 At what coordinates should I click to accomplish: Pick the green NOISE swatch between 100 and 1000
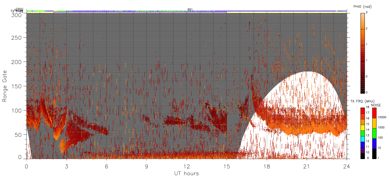pos(374,133)
